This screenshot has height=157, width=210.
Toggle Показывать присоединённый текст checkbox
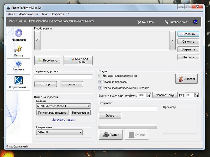[100, 88]
